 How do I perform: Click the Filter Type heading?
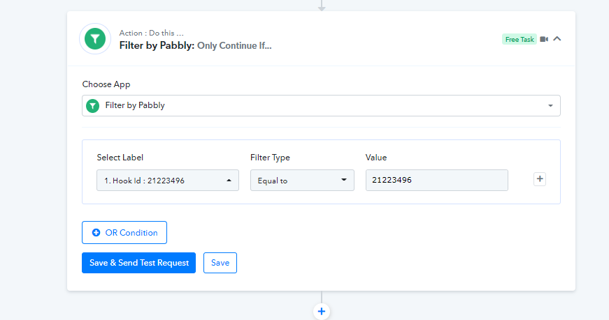point(270,158)
